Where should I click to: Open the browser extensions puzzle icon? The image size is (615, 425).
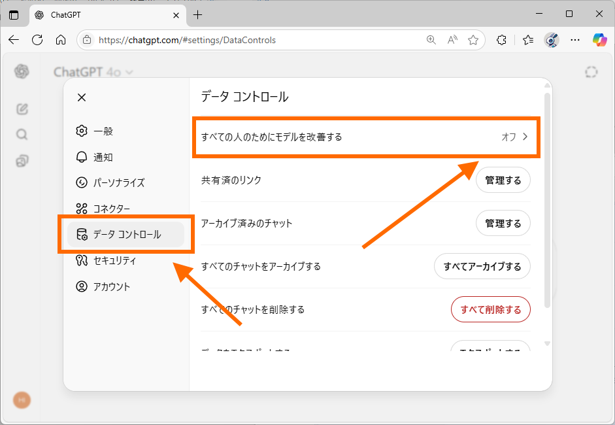[501, 40]
